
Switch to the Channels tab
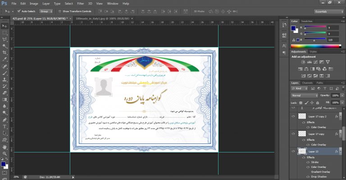[x=307, y=83]
